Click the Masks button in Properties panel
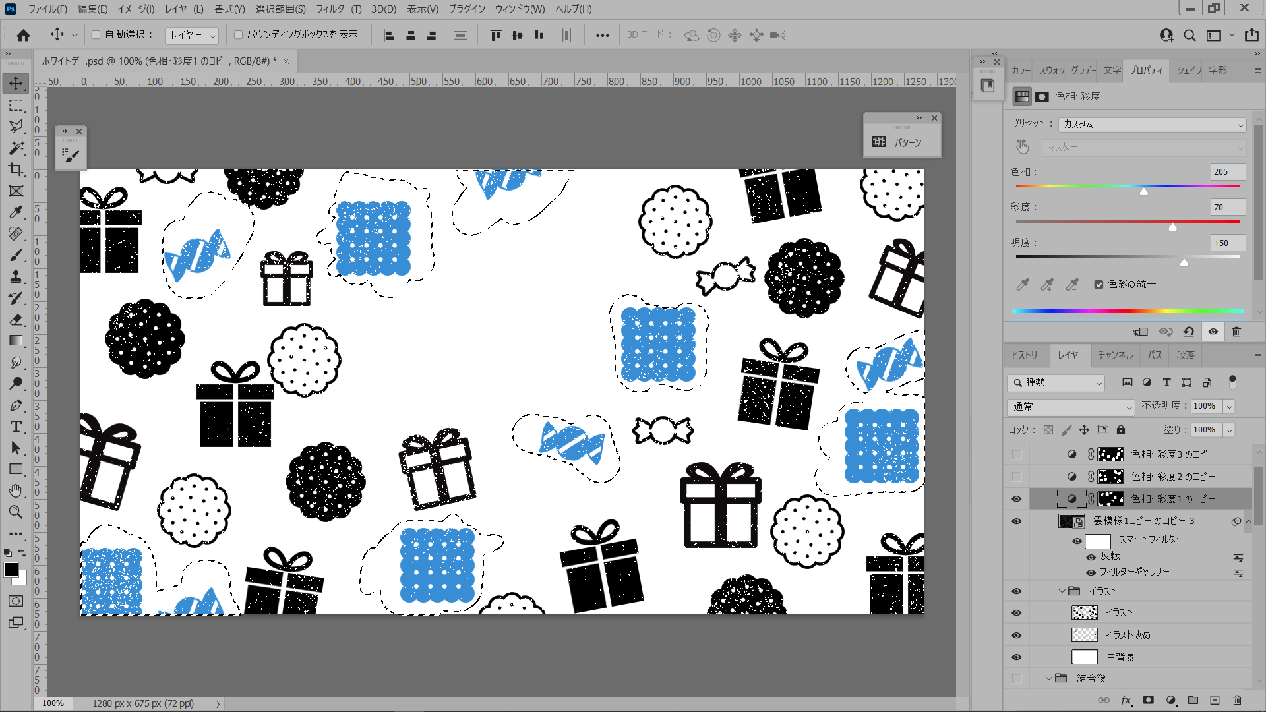Viewport: 1266px width, 712px height. (x=1042, y=96)
